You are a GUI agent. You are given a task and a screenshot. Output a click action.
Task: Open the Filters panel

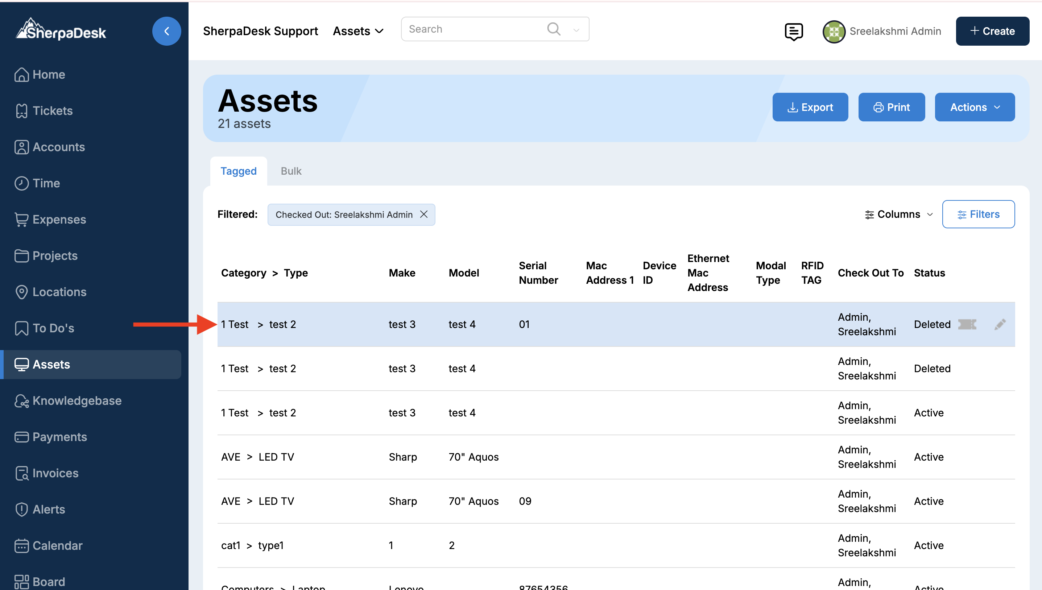coord(978,214)
